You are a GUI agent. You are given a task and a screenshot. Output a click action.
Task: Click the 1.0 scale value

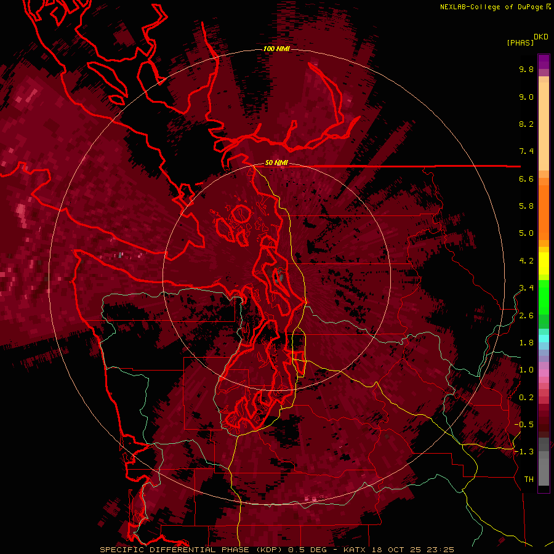(526, 371)
